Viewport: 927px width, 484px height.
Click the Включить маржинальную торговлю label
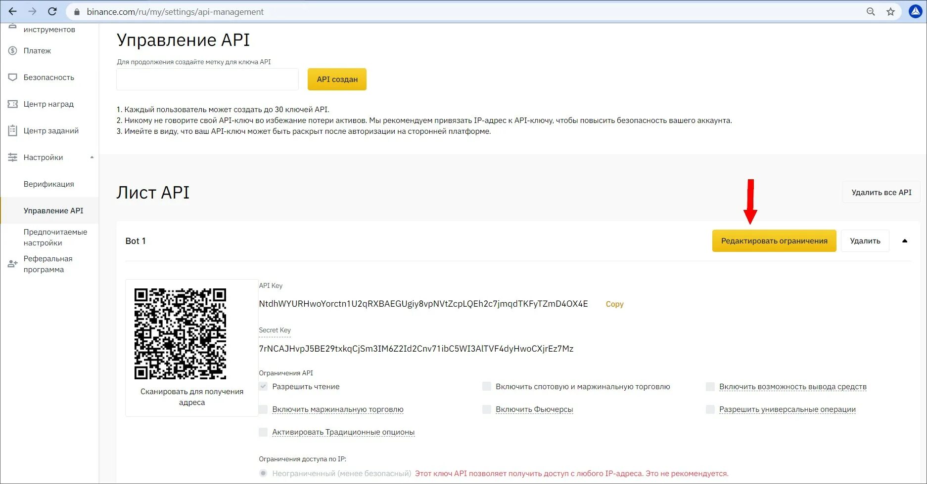[x=338, y=409]
